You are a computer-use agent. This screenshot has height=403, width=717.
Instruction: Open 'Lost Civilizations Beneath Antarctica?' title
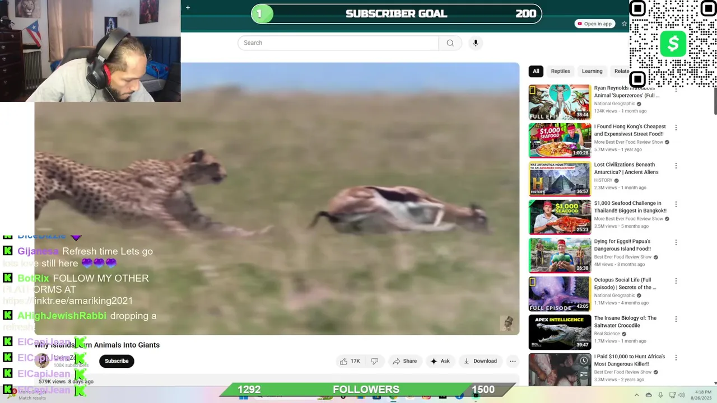pos(626,168)
